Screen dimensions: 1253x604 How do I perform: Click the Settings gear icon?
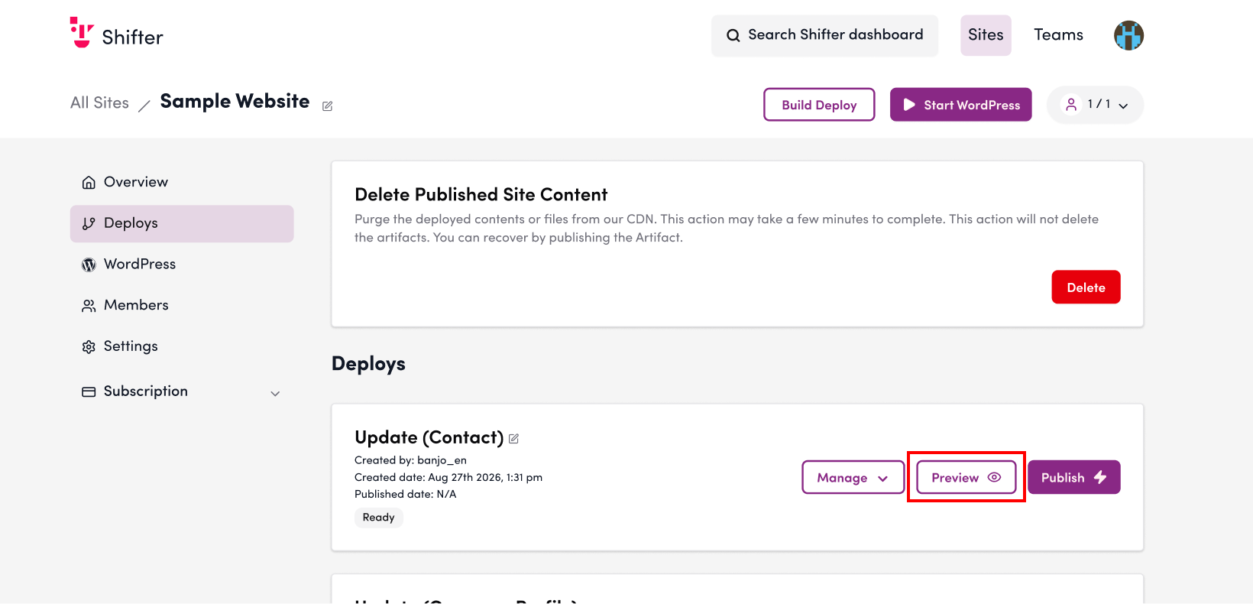[89, 346]
